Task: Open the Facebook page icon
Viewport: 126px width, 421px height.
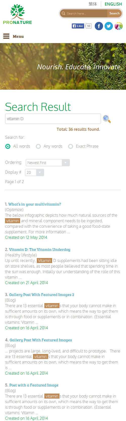Action: point(99,26)
